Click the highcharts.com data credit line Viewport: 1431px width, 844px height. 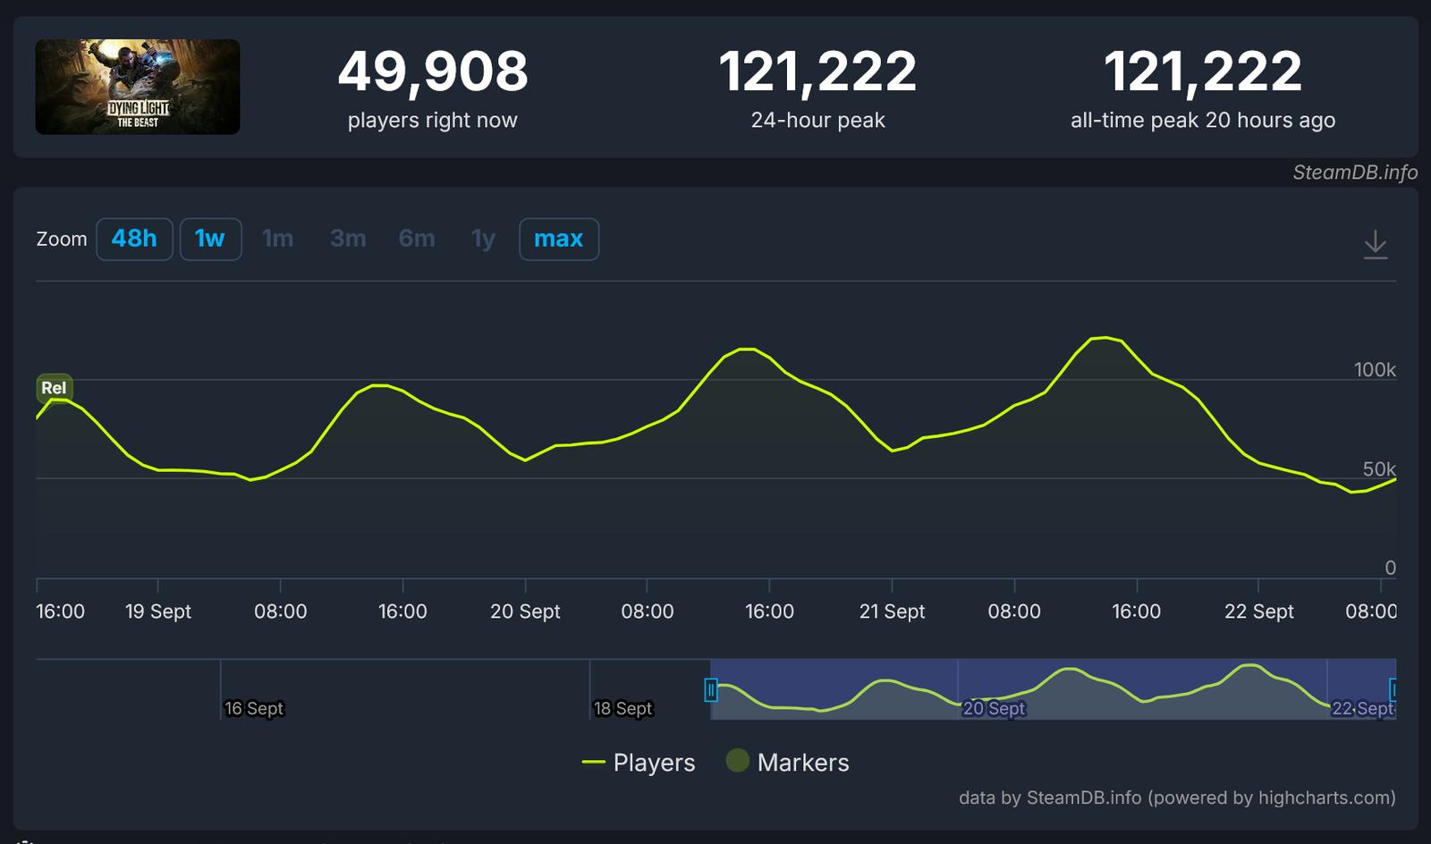[1177, 798]
